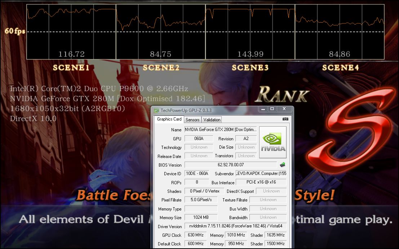Click the ROPs value 8
The height and width of the screenshot is (249, 399).
[197, 182]
